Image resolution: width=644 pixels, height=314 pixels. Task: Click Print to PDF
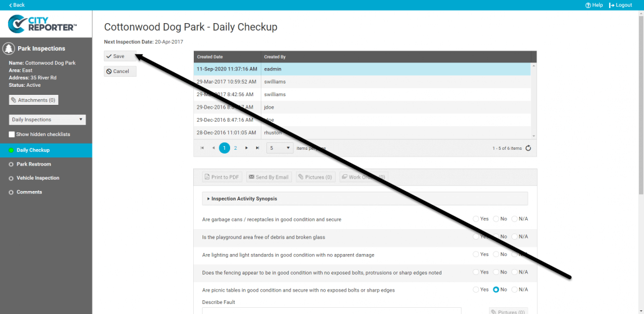click(222, 177)
